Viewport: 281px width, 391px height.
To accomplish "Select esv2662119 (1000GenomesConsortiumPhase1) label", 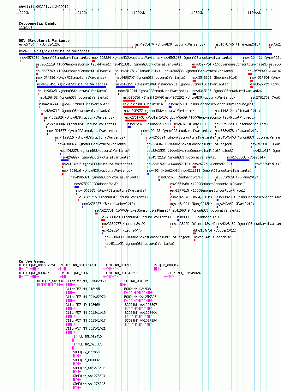I will [x=74, y=65].
